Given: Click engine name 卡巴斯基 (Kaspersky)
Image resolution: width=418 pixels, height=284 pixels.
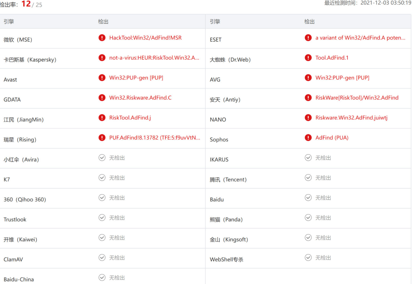Looking at the screenshot, I should (30, 60).
